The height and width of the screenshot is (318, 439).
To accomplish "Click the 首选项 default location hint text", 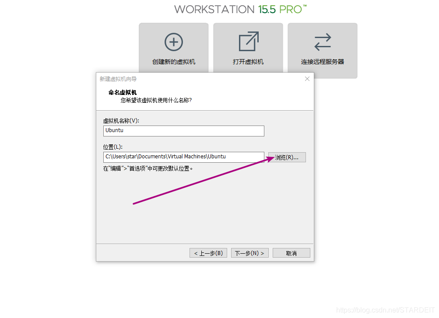I will 148,169.
